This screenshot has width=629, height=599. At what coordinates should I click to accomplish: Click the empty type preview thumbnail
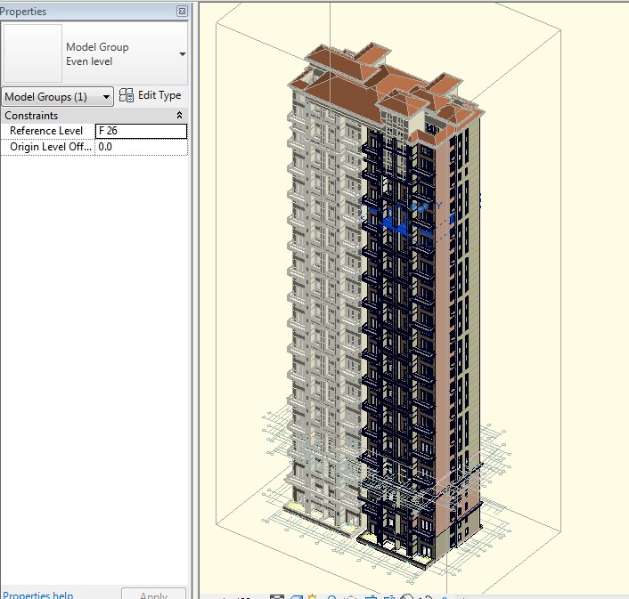pos(32,53)
